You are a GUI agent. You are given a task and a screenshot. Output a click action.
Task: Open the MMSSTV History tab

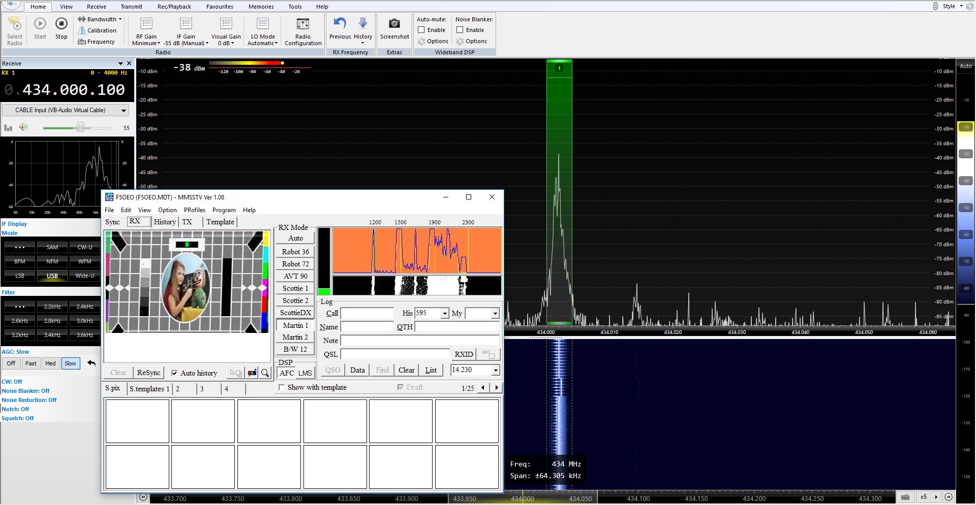(165, 222)
